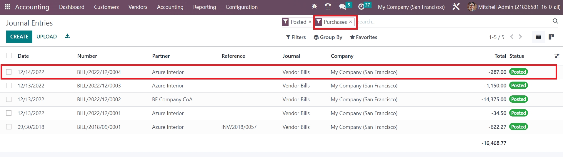Open the activities clock icon

361,7
